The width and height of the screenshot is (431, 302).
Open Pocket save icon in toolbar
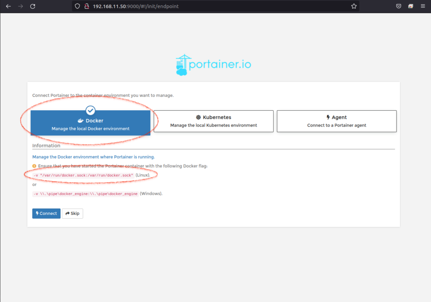click(399, 6)
